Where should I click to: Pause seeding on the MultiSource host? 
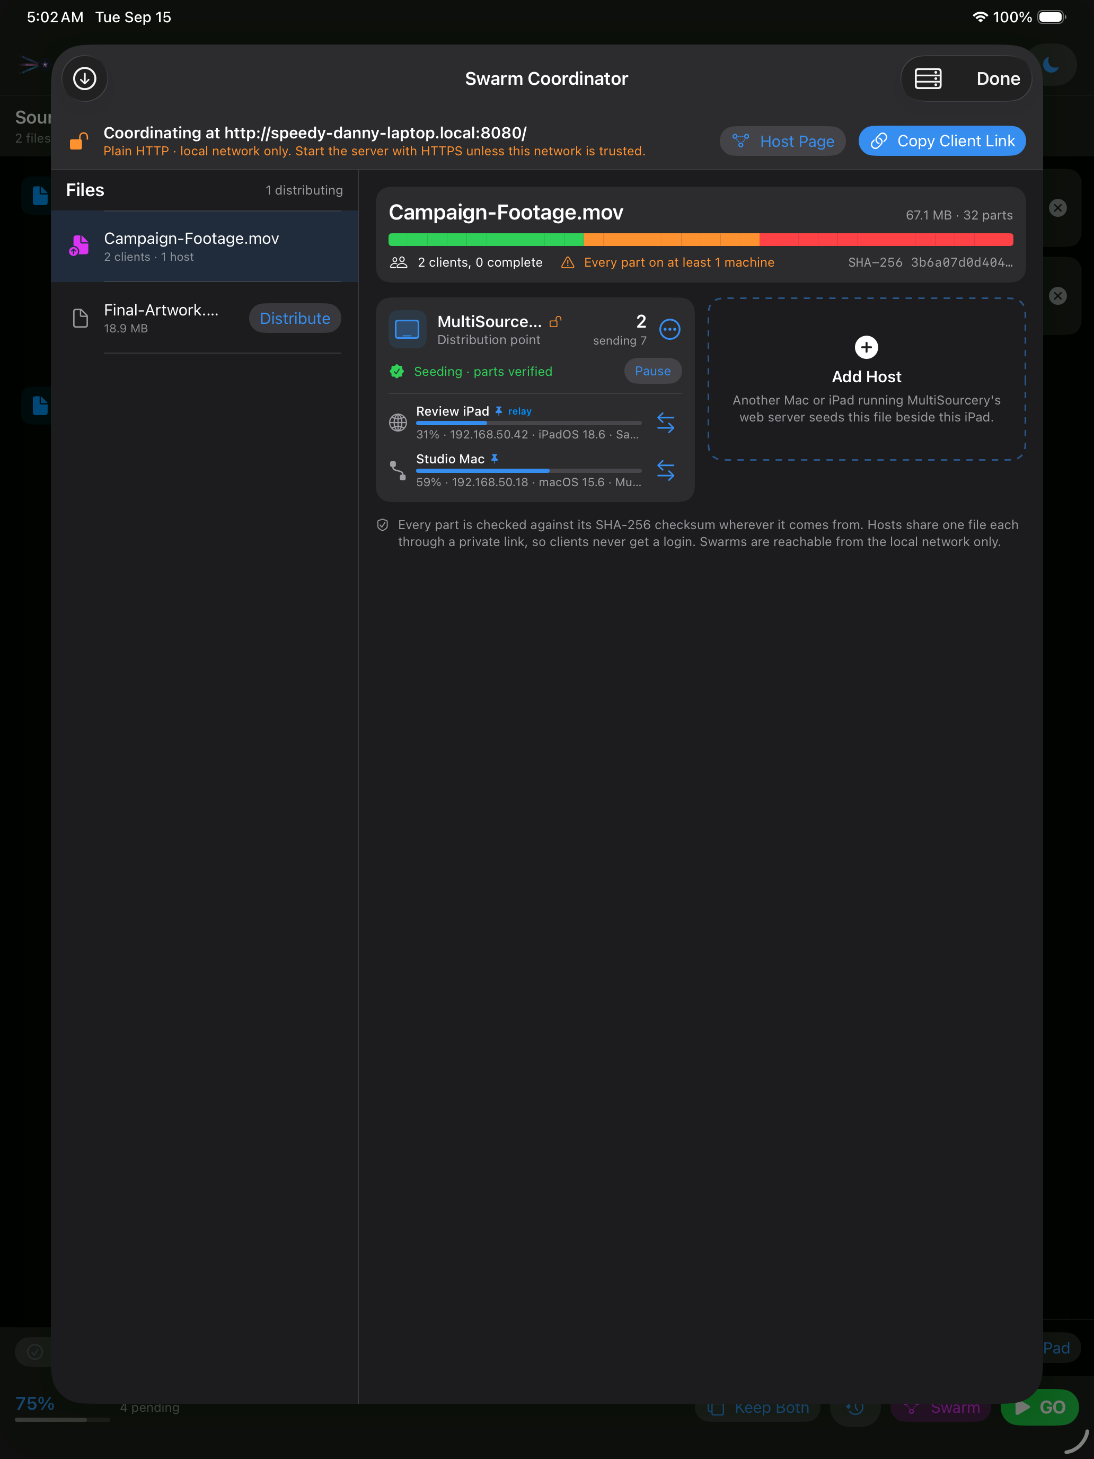coord(652,371)
